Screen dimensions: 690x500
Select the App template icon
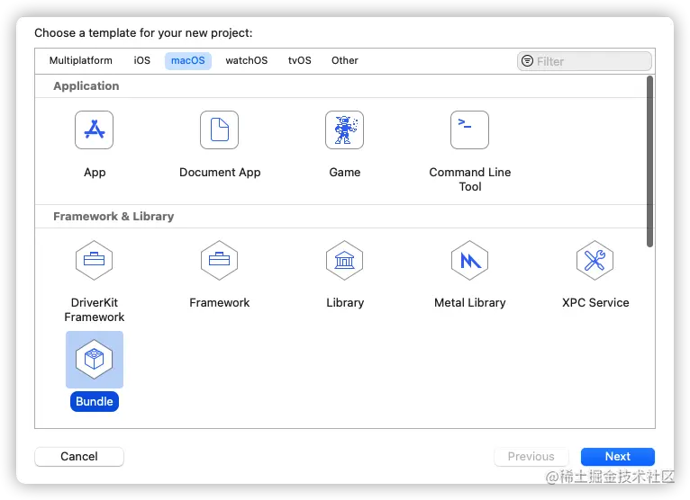95,130
